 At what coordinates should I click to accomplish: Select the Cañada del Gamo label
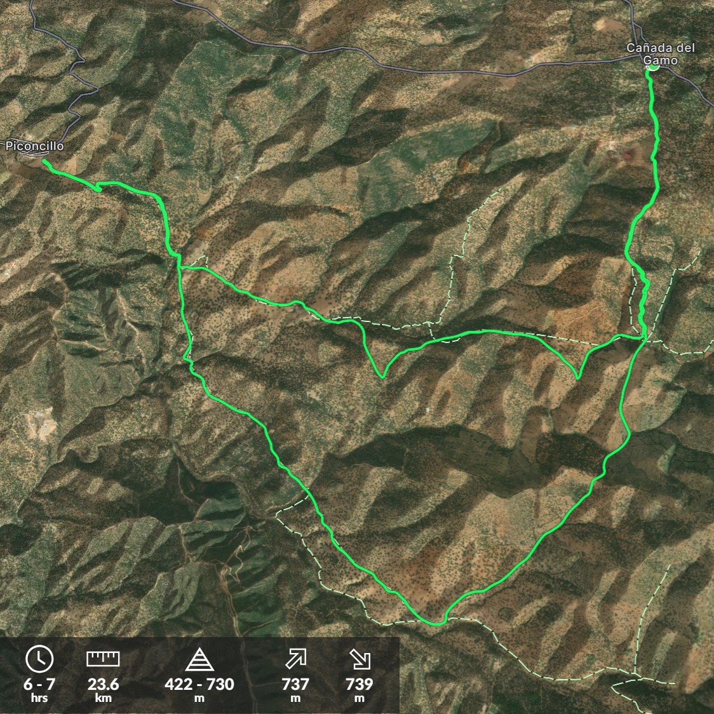tap(660, 54)
